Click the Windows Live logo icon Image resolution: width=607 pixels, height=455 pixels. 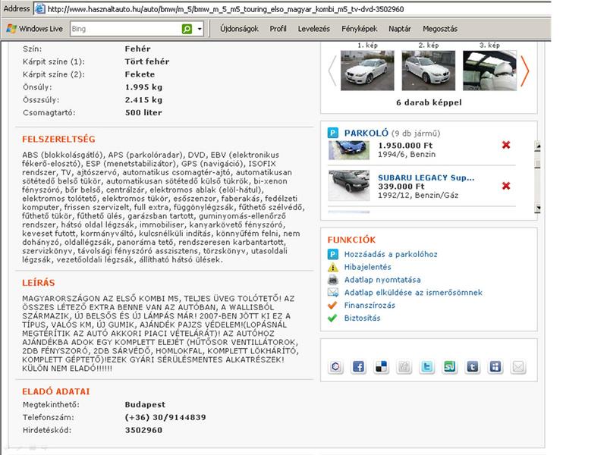tap(11, 29)
